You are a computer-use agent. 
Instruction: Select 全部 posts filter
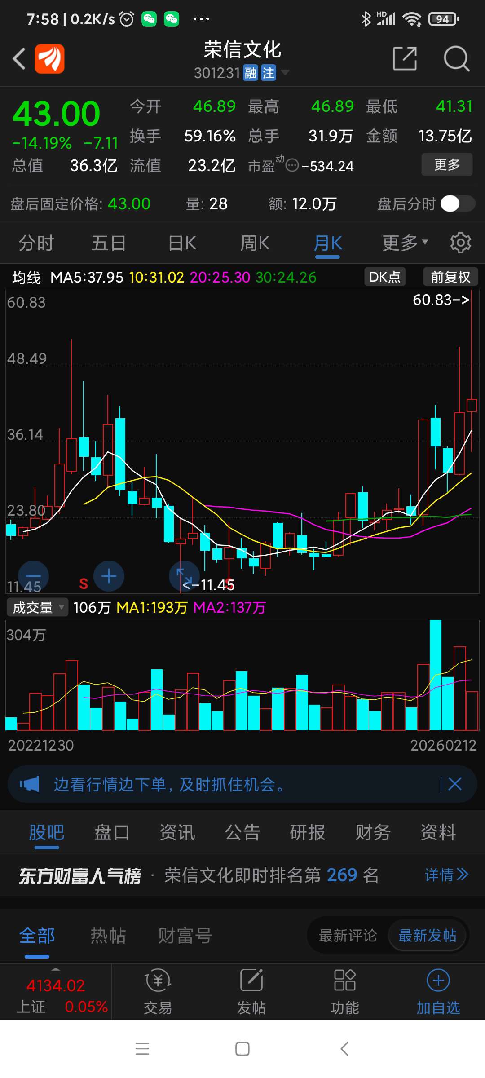[37, 936]
